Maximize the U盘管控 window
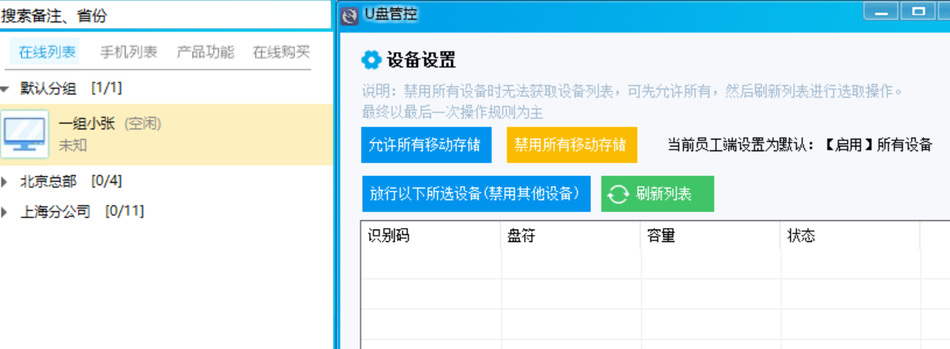950x349 pixels. [919, 12]
